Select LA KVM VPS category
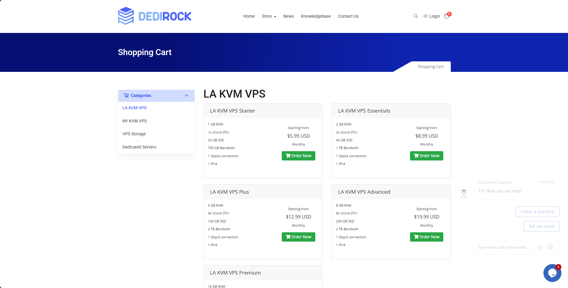Screen dimensions: 568x288 [x=156, y=108]
